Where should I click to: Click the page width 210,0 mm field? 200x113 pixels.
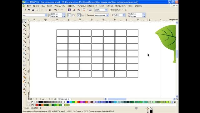coord(56,14)
